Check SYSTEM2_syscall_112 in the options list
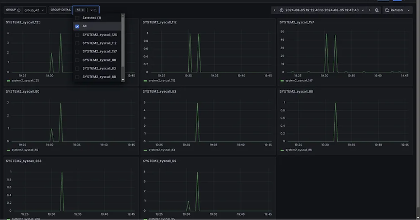Image resolution: width=420 pixels, height=220 pixels. (77, 43)
